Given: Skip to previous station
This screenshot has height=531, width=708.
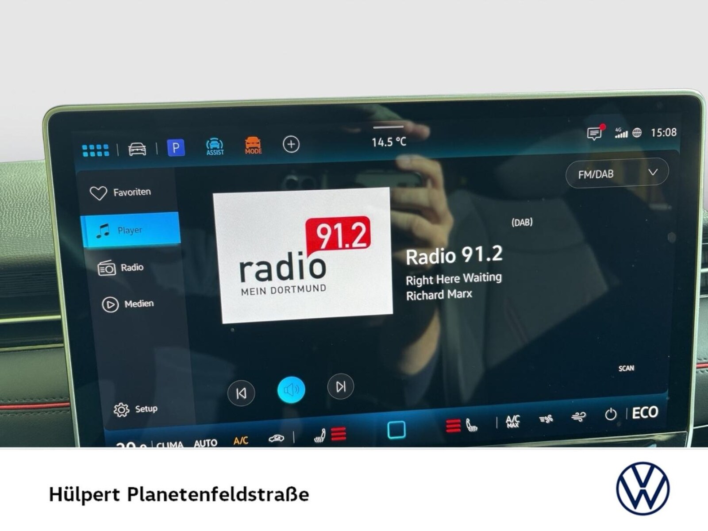Looking at the screenshot, I should (x=241, y=393).
